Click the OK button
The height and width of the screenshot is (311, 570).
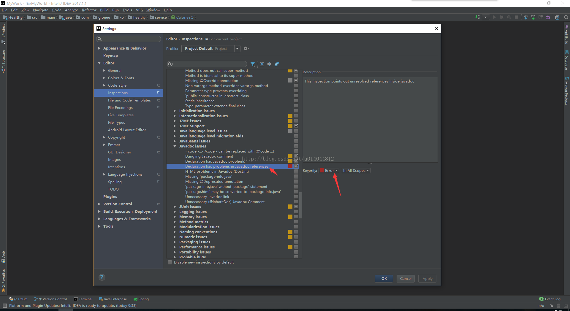pyautogui.click(x=384, y=278)
